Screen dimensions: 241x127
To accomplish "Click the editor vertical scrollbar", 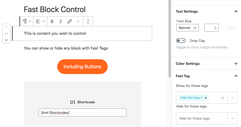I will (169, 39).
